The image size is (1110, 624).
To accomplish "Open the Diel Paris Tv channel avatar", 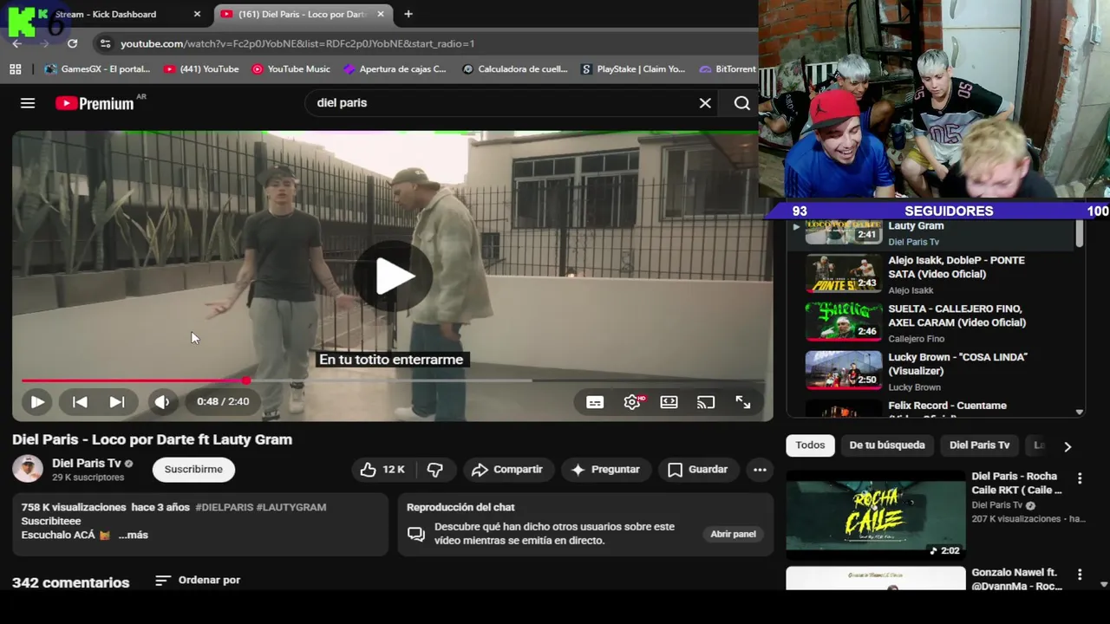I will (28, 469).
